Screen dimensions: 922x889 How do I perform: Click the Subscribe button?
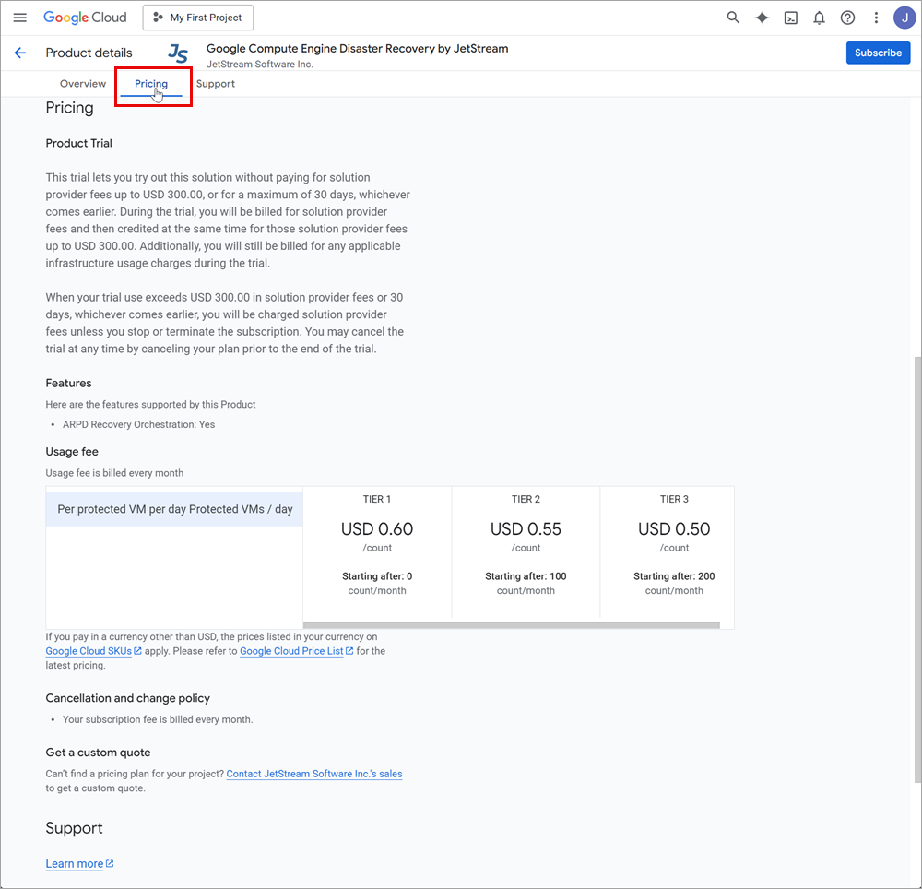[x=878, y=53]
